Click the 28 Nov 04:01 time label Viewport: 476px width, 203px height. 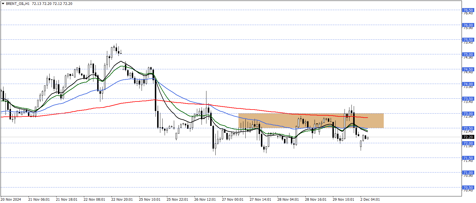pyautogui.click(x=288, y=199)
